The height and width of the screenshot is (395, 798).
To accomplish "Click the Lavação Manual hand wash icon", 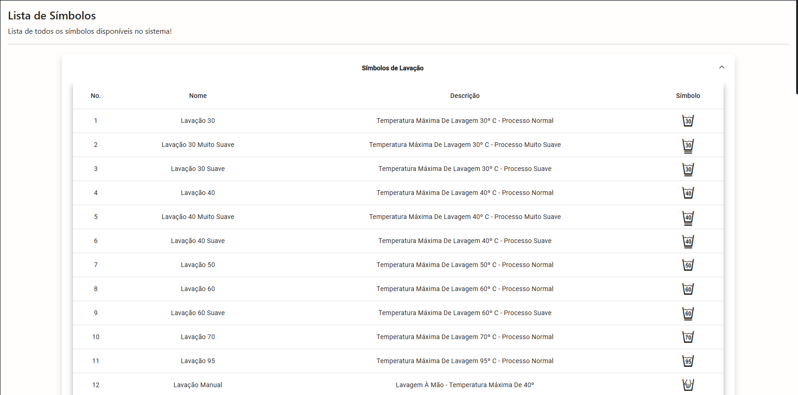I will pos(688,384).
